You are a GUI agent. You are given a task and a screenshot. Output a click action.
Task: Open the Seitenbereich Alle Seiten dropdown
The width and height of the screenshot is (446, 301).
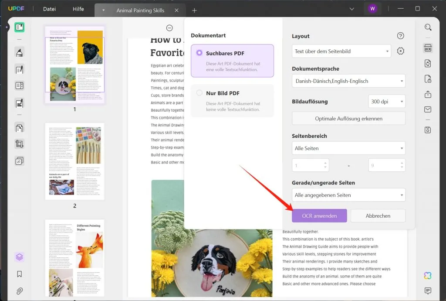(x=349, y=148)
